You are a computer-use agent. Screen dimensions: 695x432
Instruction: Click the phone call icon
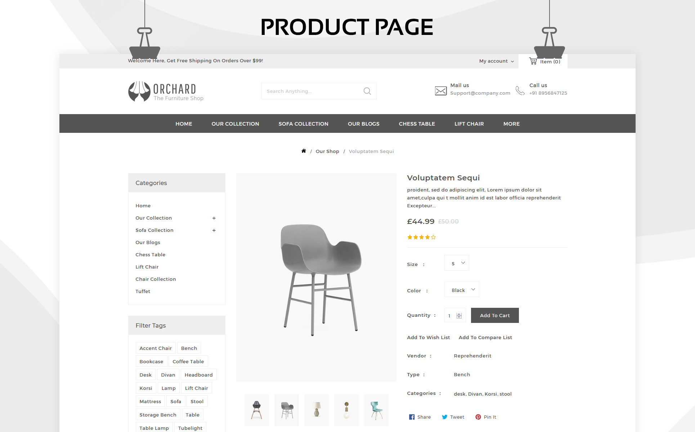(520, 90)
